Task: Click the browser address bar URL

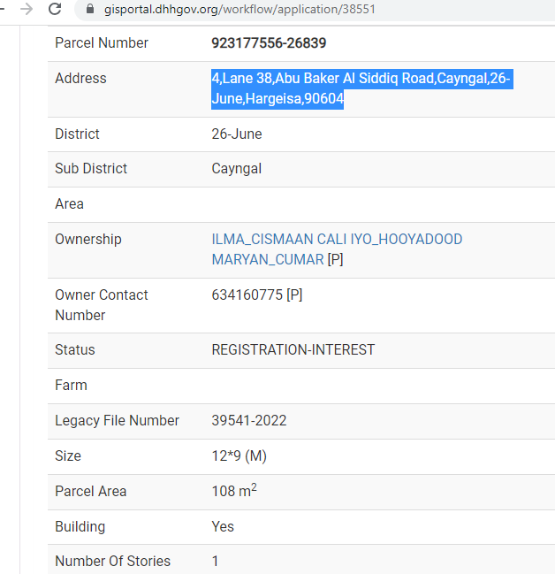Action: (x=239, y=9)
